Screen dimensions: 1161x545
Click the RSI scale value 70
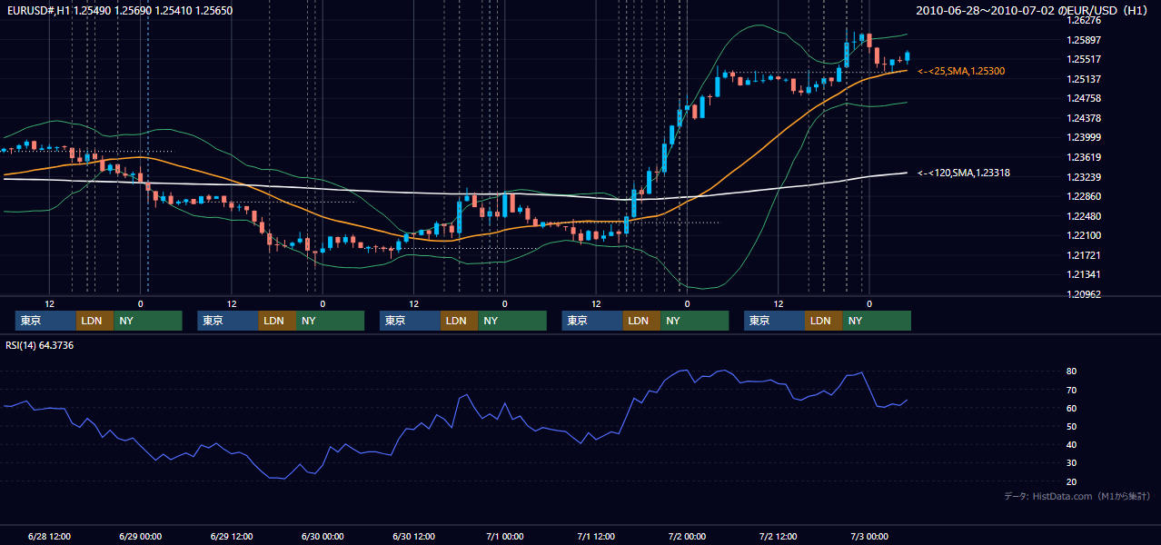(x=1072, y=390)
